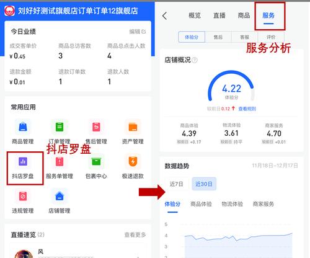Tap 商品体验 score 4.39
The width and height of the screenshot is (310, 258).
[189, 133]
